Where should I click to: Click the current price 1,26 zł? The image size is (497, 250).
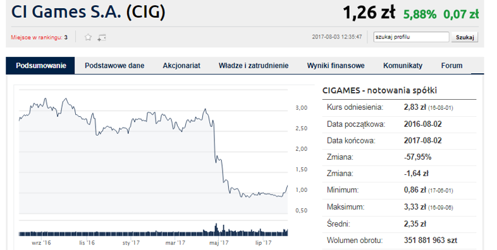369,13
